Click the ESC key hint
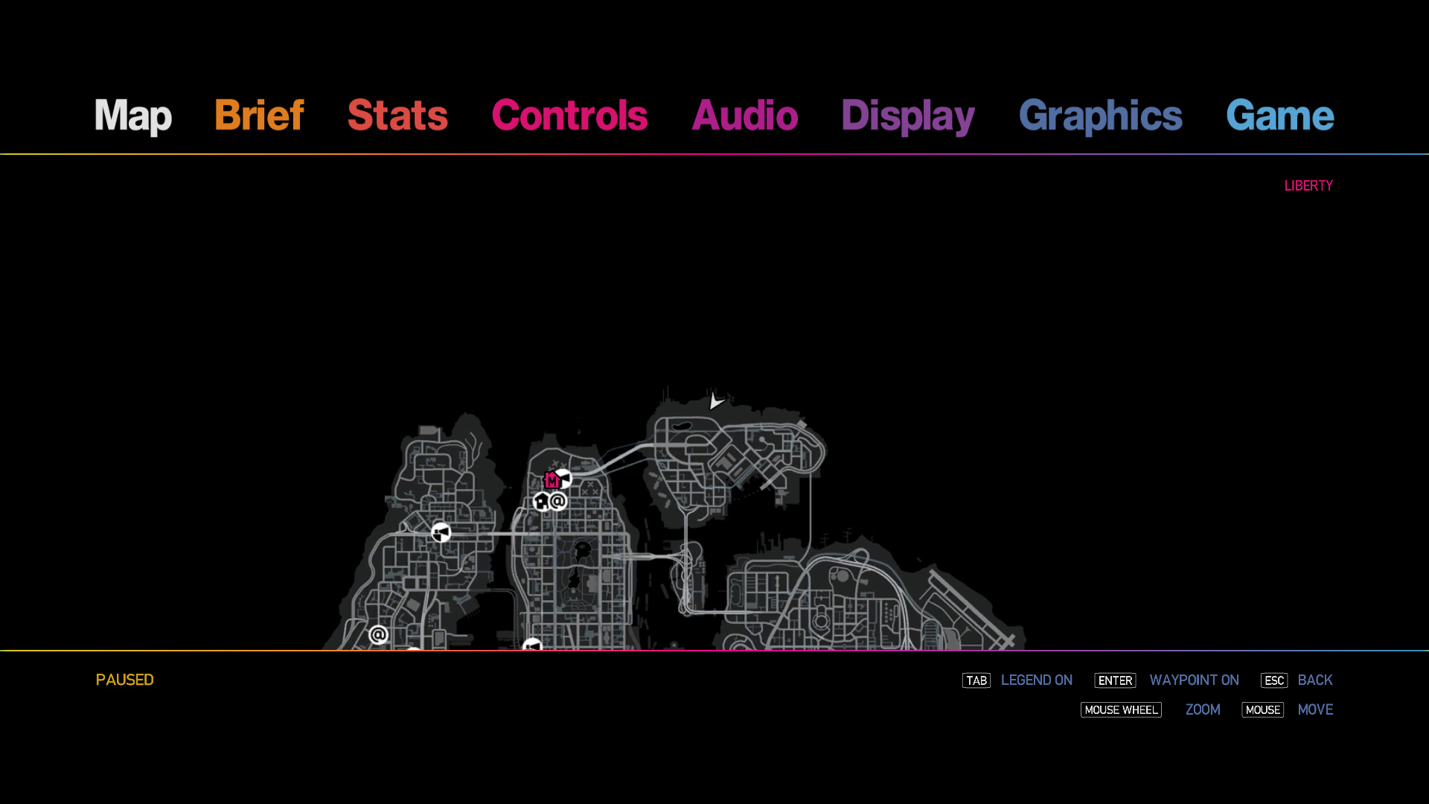Viewport: 1429px width, 804px height. (1273, 680)
